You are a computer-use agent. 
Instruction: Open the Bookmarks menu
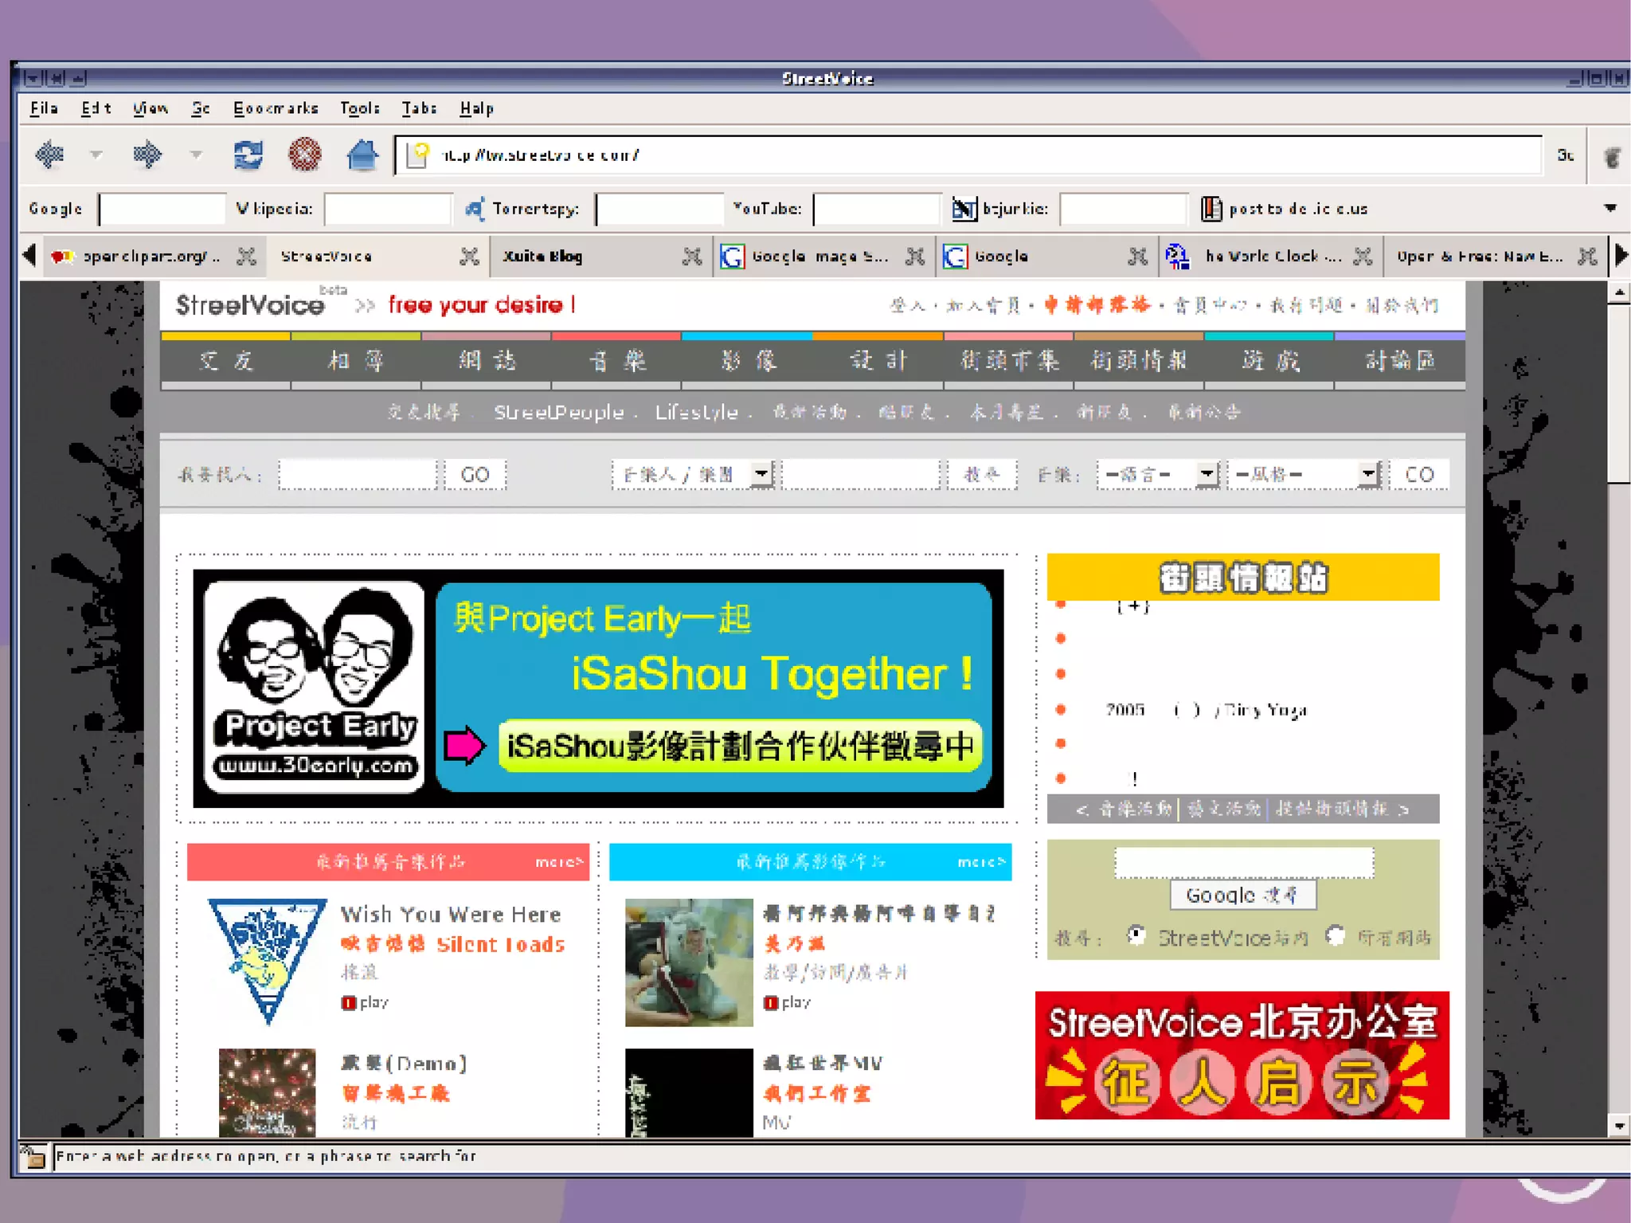(x=276, y=108)
